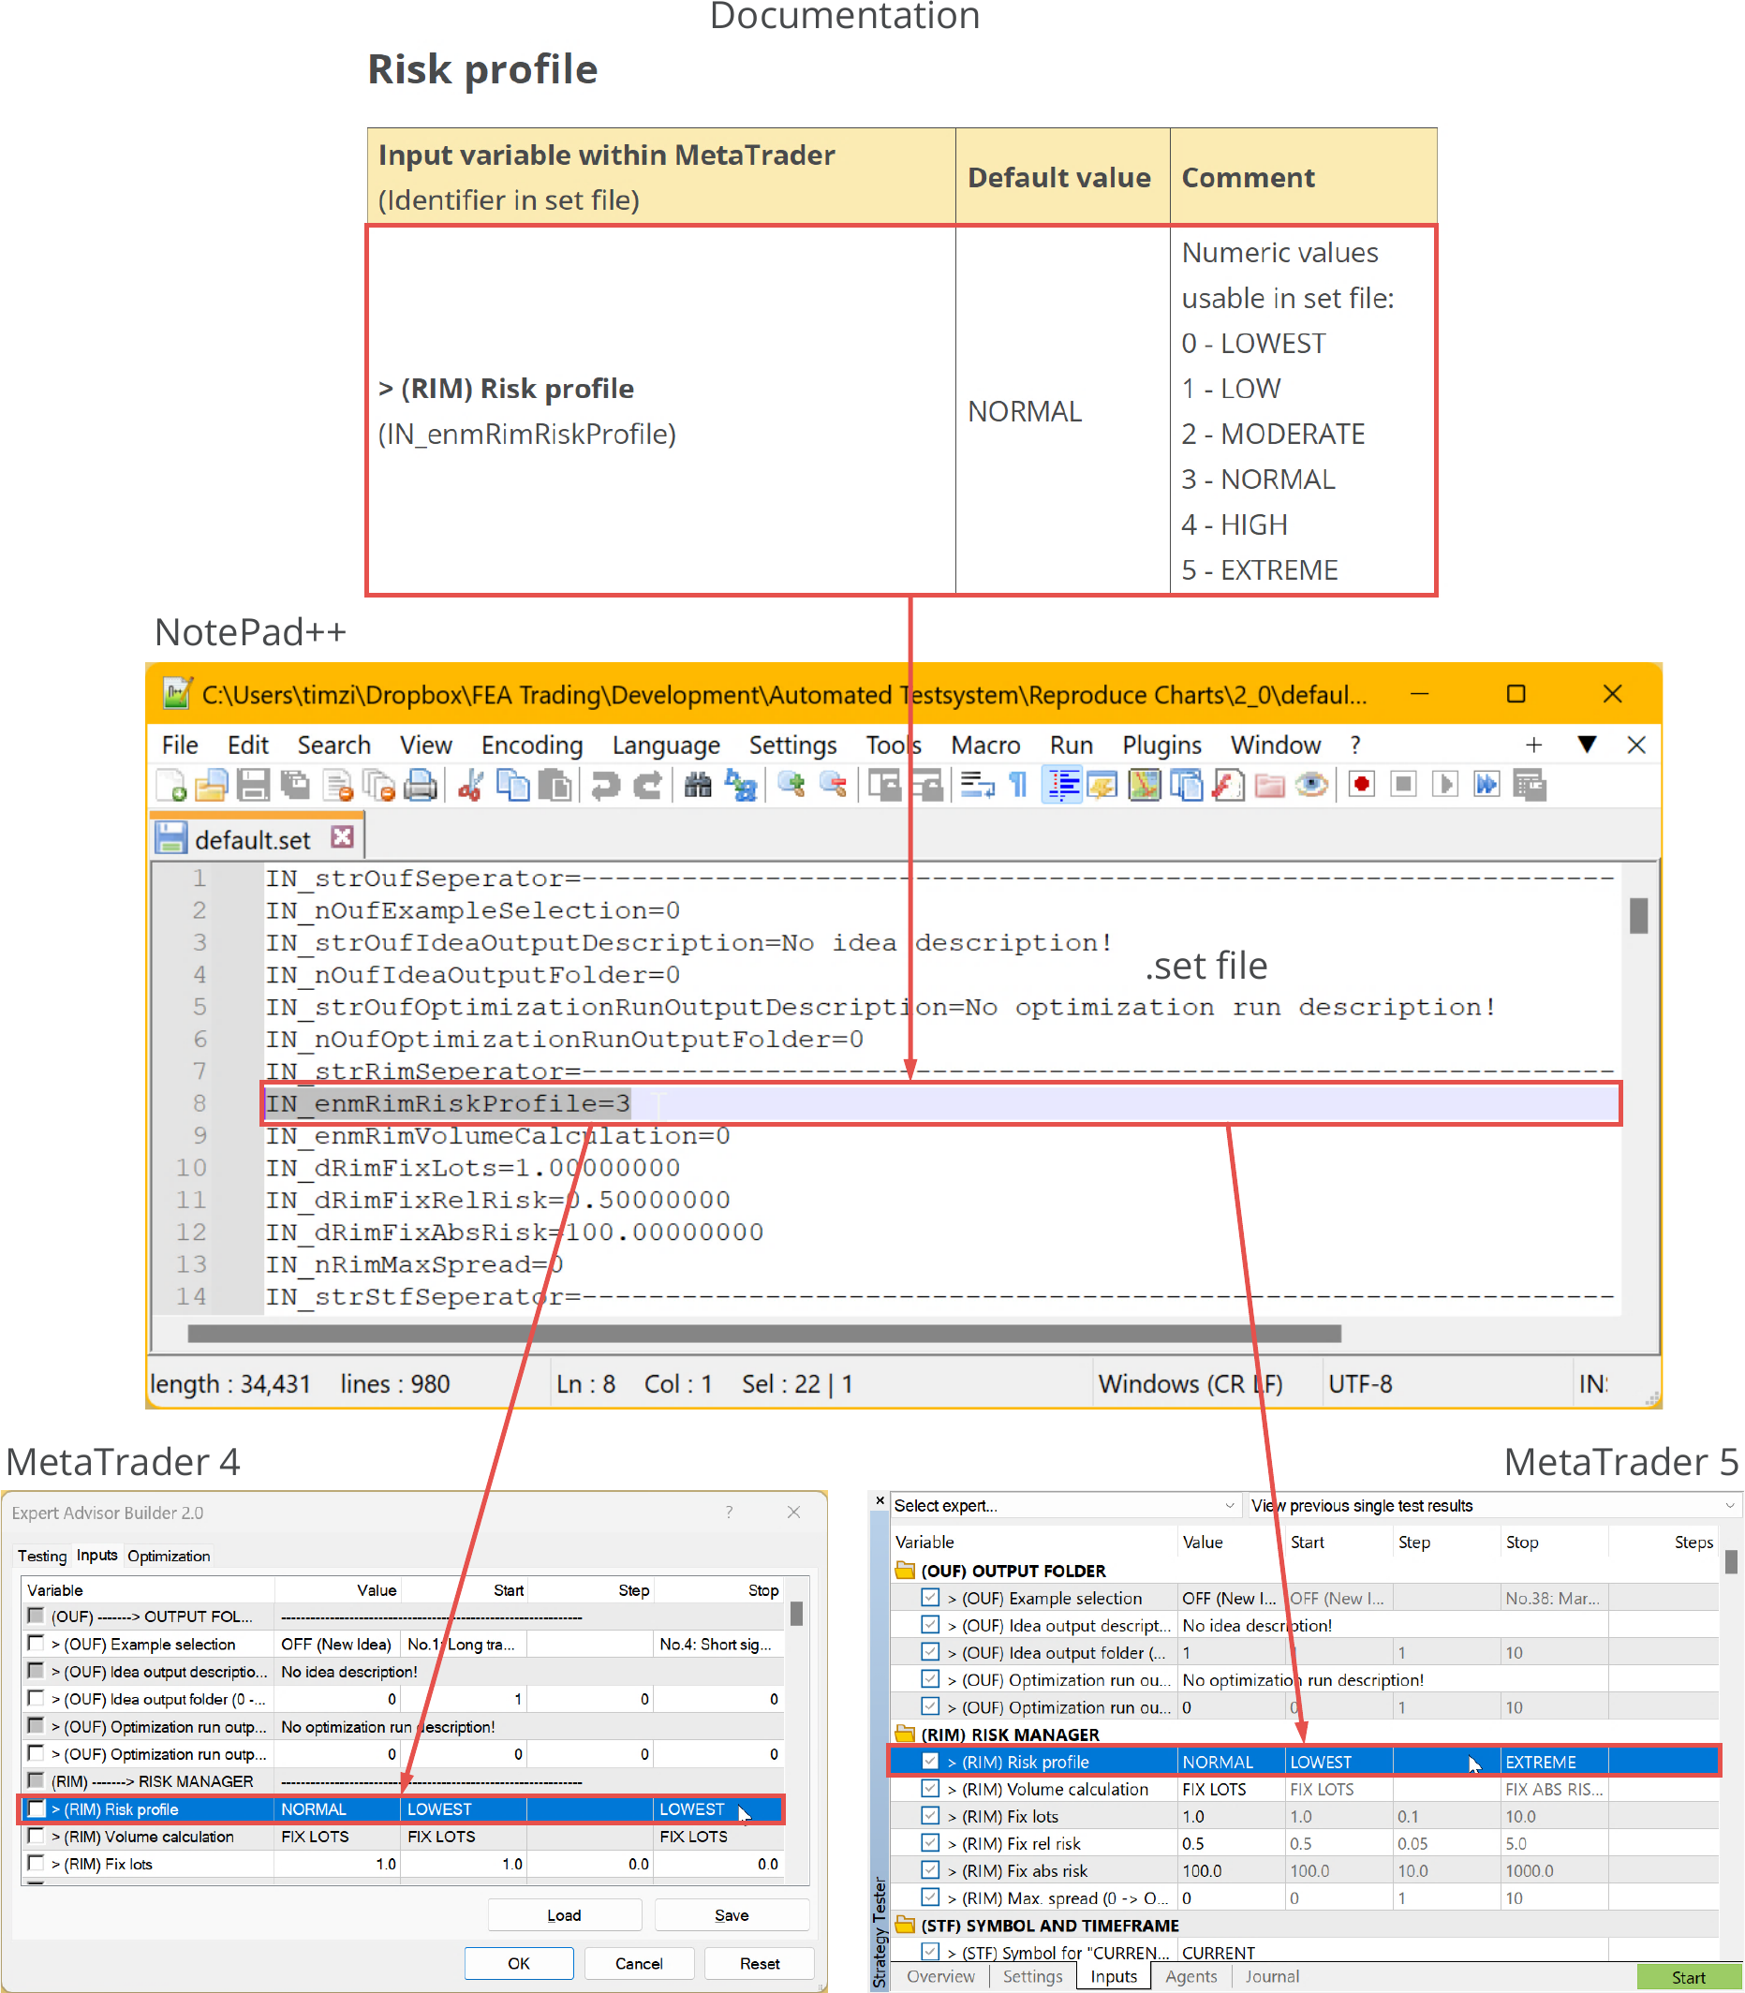Tick MT4 checkbox for (OUF) Idea output folder
Screen dimensions: 1745x1993
36,1698
